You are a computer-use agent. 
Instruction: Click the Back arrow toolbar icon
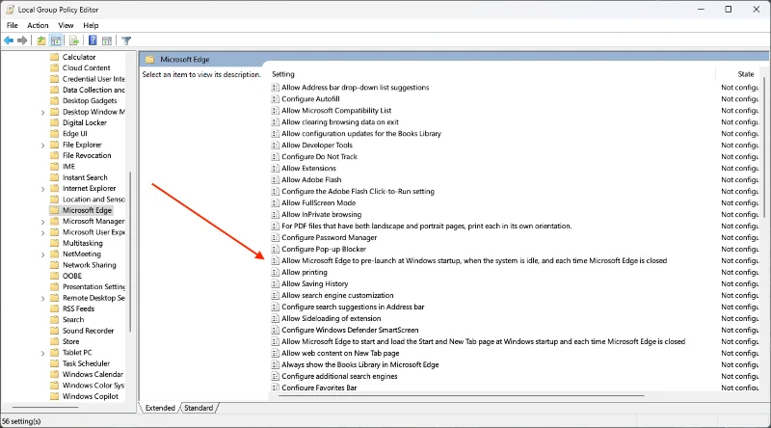coord(9,40)
